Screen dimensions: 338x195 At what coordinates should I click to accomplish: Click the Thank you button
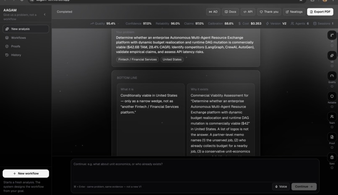click(x=269, y=12)
